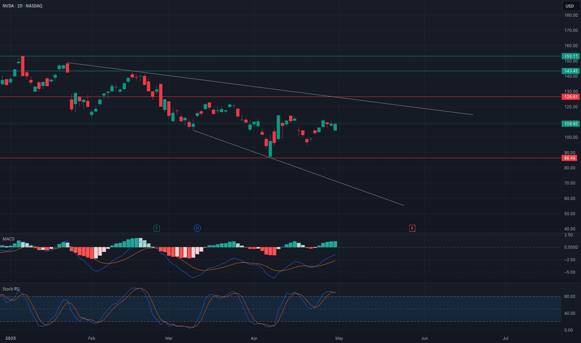Click the latest green candle near 108
581x343 pixels.
[x=335, y=127]
